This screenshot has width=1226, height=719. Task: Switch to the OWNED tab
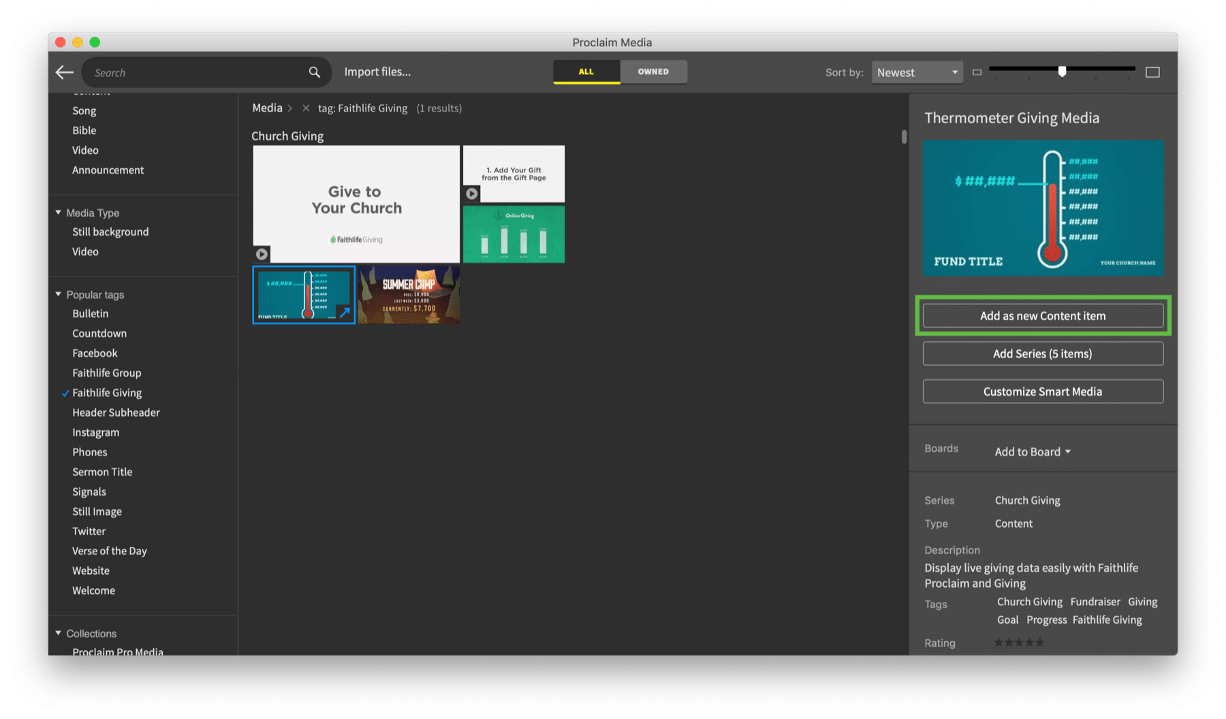653,71
